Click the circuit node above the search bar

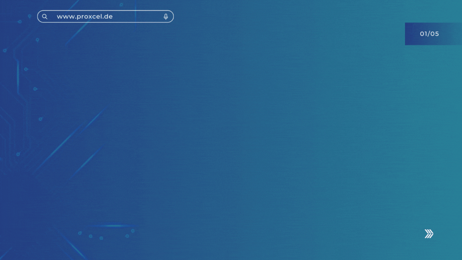121,5
